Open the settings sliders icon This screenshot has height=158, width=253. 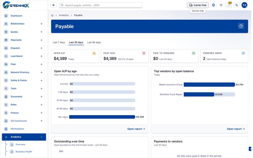pos(237,5)
